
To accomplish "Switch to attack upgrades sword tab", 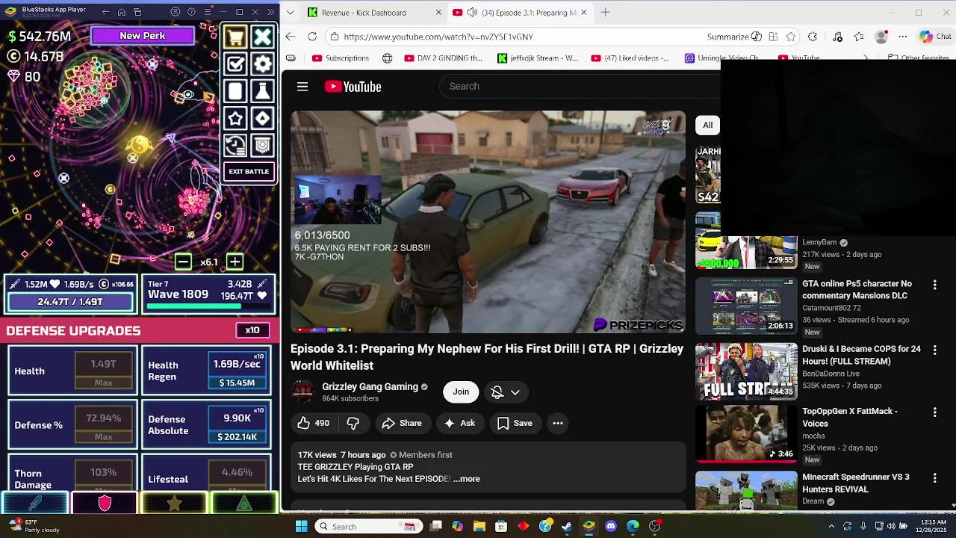I will coord(34,503).
